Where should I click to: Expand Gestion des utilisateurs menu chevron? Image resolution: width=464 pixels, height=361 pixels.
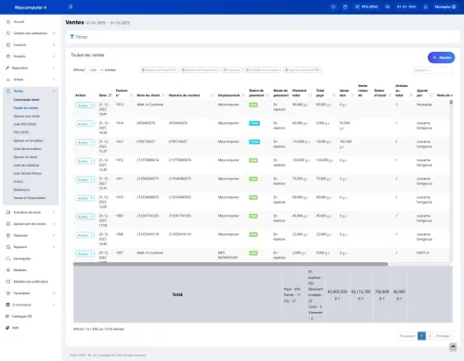pyautogui.click(x=54, y=33)
